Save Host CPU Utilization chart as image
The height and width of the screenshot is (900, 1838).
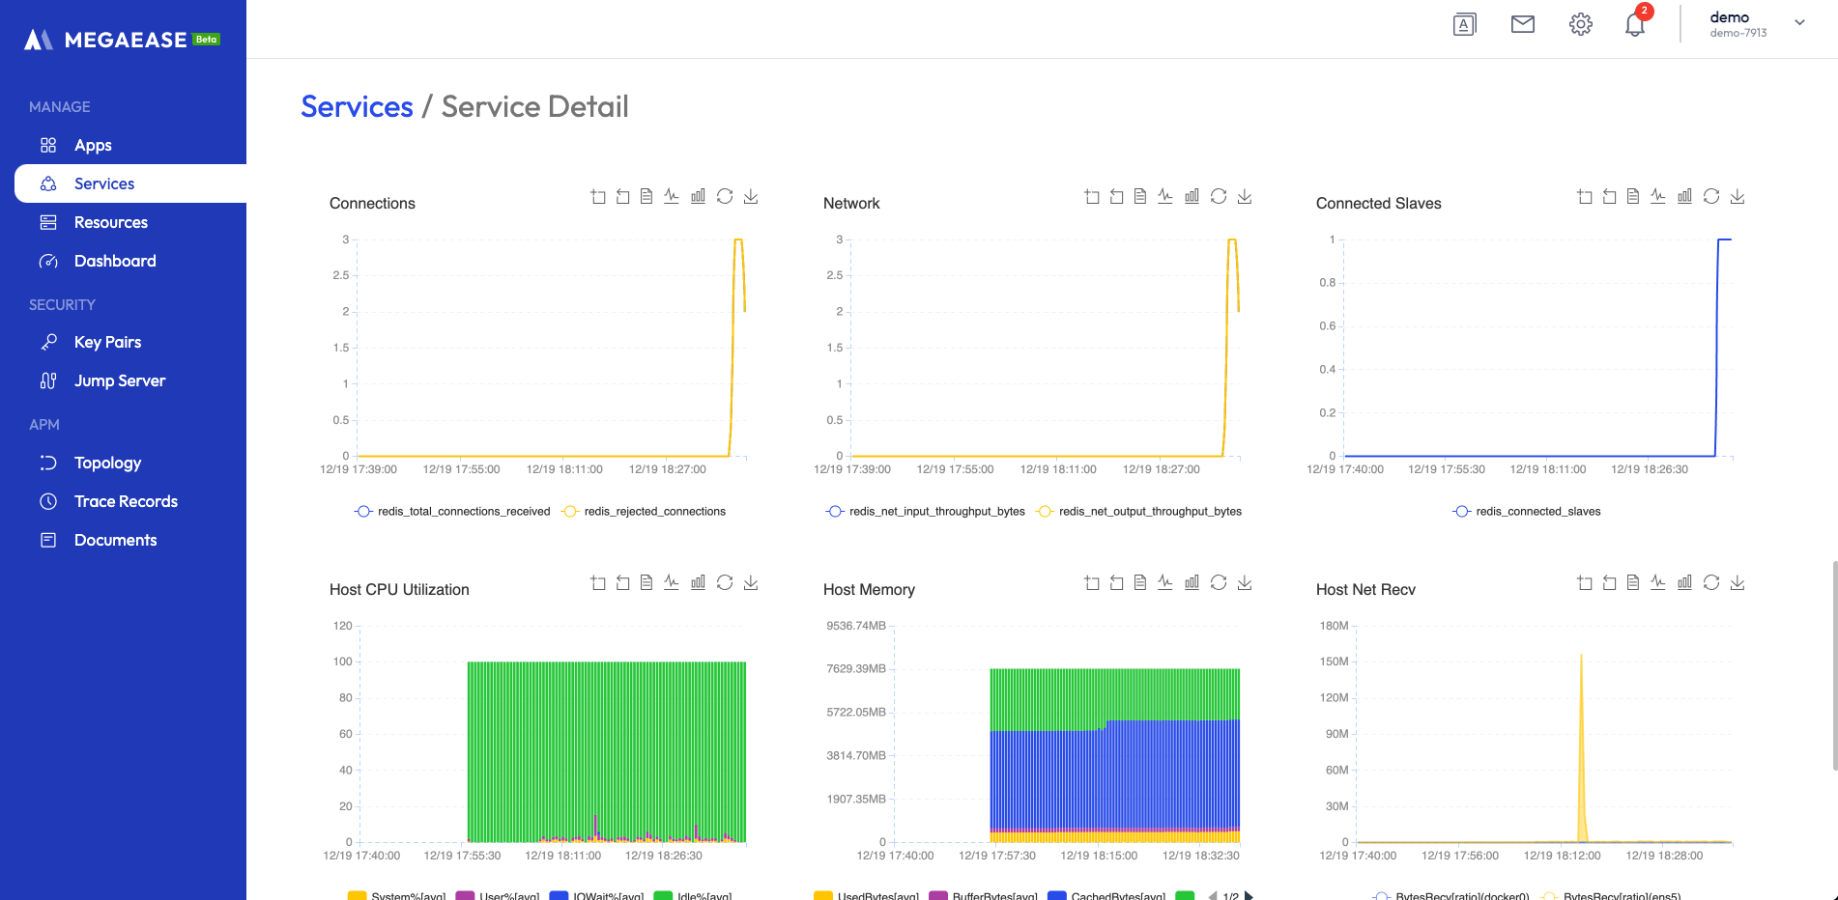(x=751, y=582)
